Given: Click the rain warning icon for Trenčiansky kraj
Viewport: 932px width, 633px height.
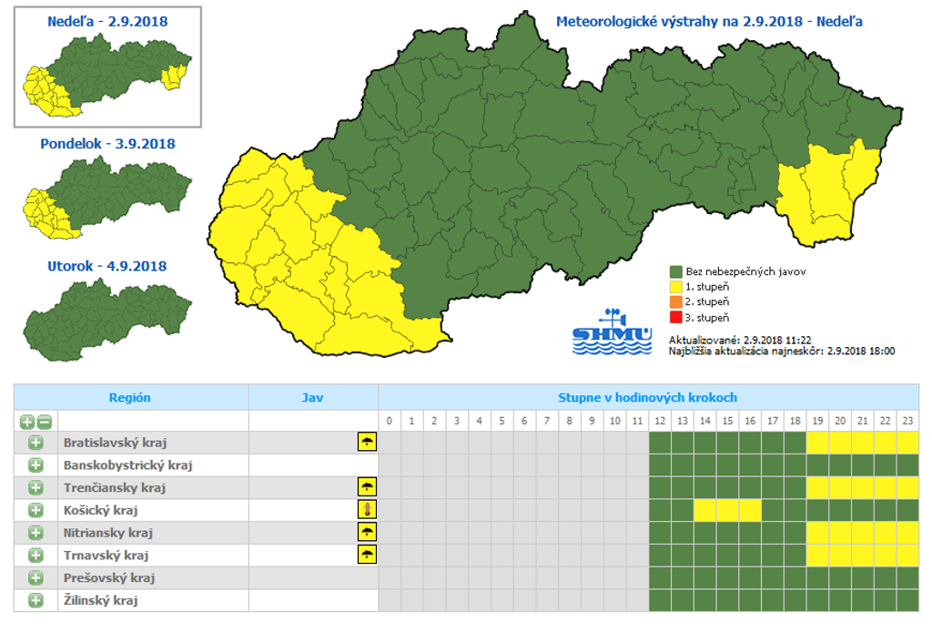Looking at the screenshot, I should coord(367,487).
